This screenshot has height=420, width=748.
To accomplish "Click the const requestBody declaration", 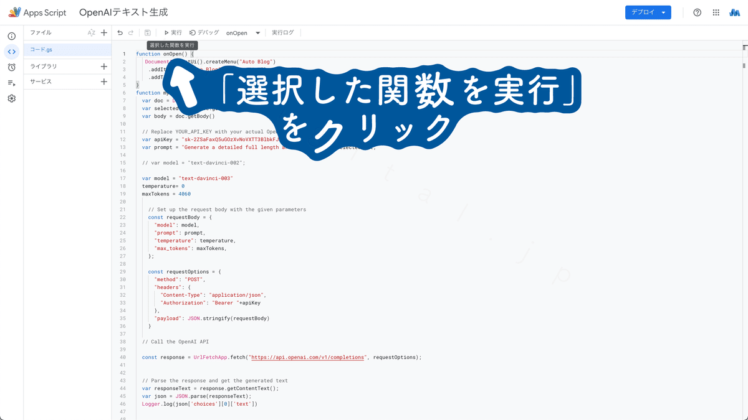I will pos(180,217).
